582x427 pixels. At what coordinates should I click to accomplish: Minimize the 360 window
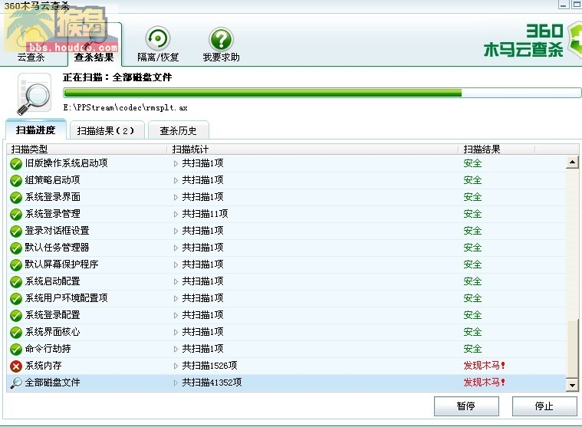(x=564, y=5)
